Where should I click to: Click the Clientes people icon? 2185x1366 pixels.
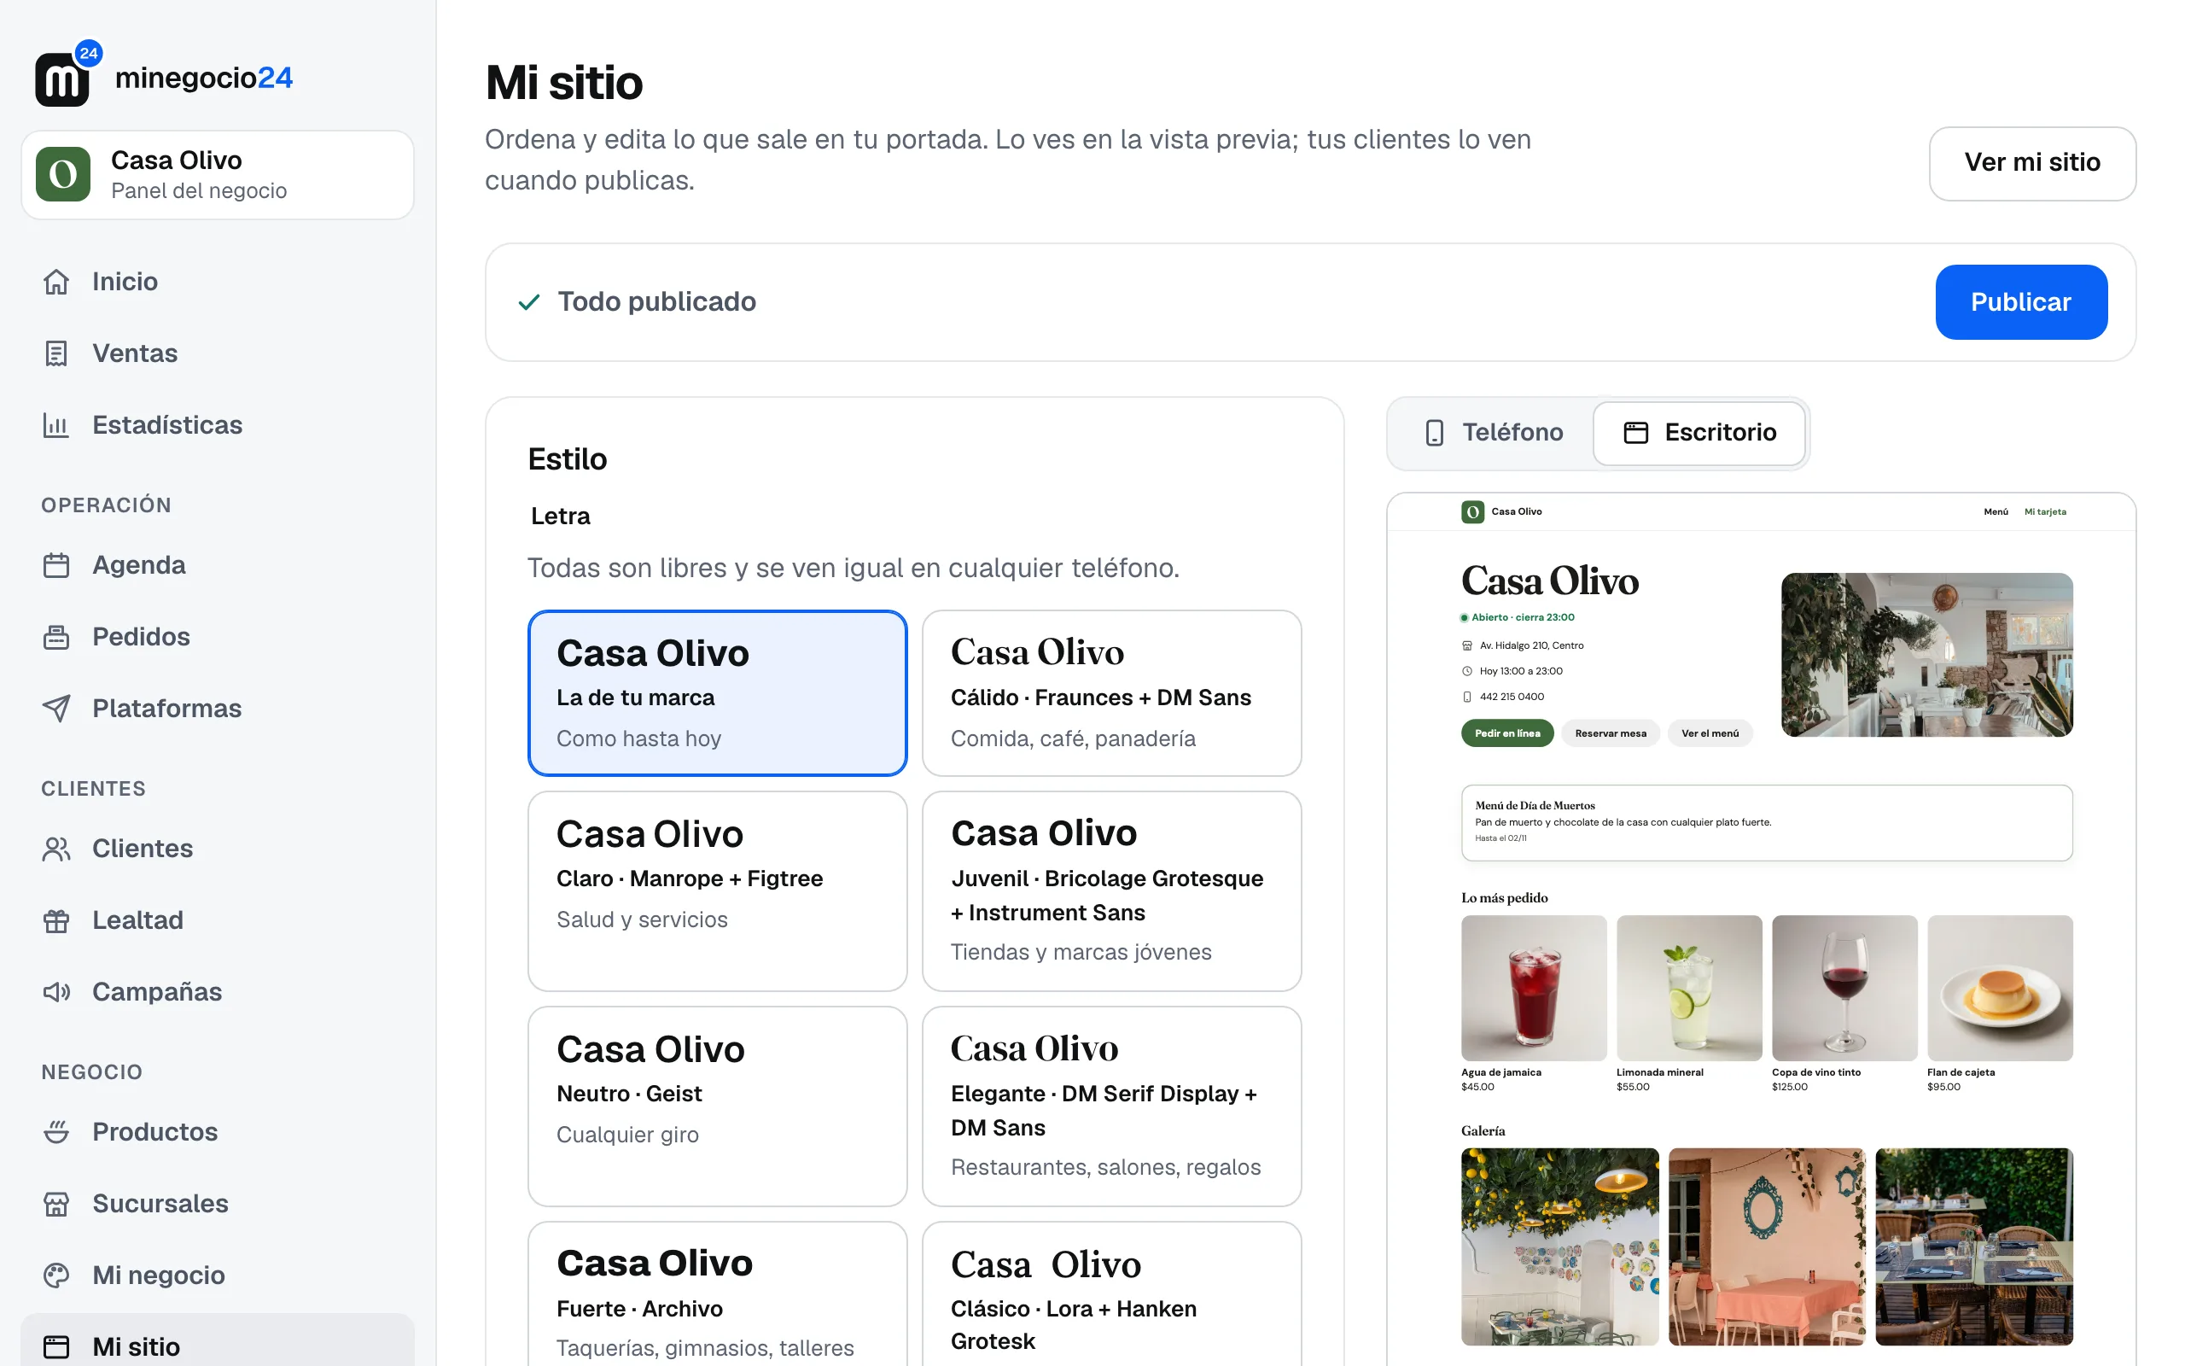[x=56, y=849]
